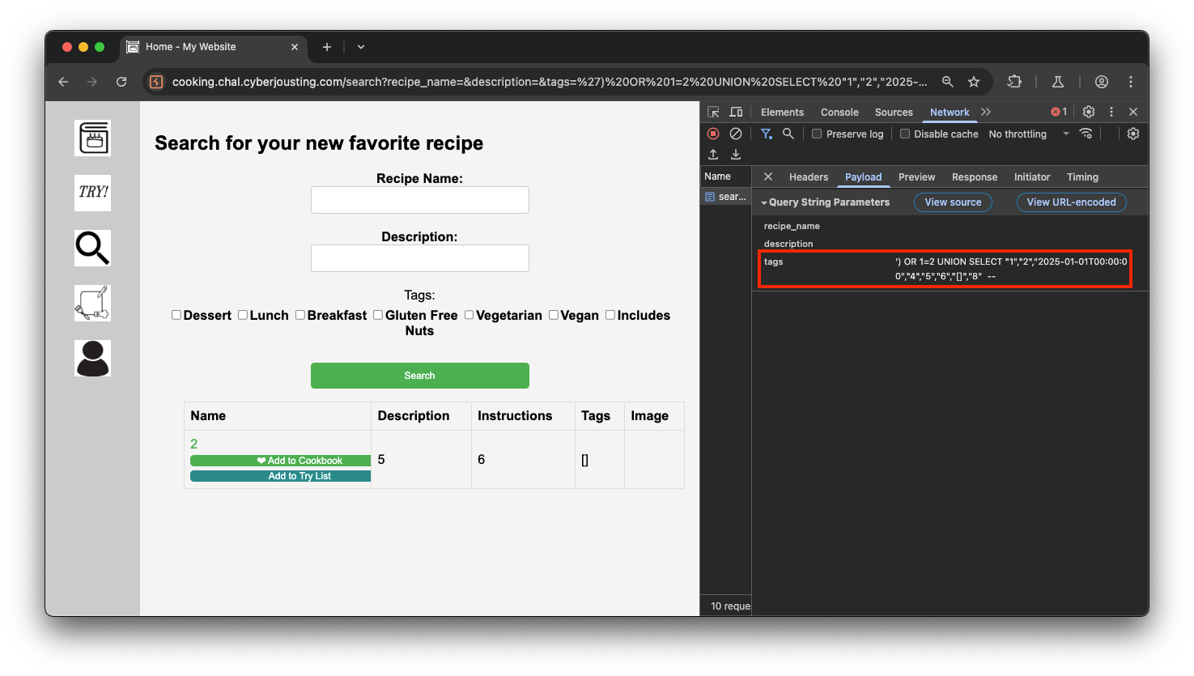Open the Chrome Labs flask icon
The height and width of the screenshot is (676, 1194).
pos(1057,82)
